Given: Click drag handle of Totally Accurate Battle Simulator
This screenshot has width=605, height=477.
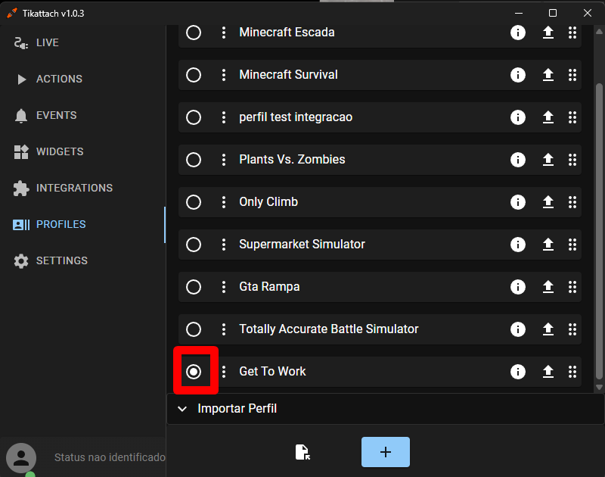Looking at the screenshot, I should pyautogui.click(x=572, y=329).
